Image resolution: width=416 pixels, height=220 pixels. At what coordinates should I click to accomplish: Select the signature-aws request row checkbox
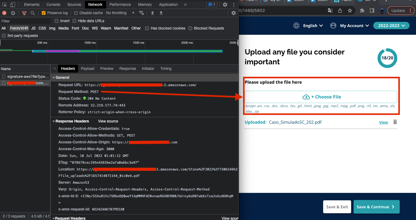tap(4, 76)
